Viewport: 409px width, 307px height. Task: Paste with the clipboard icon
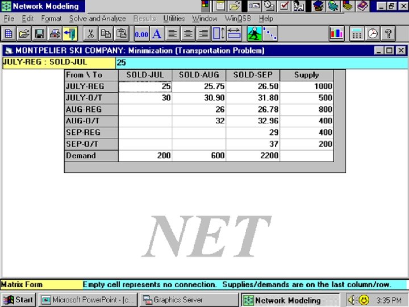pyautogui.click(x=122, y=34)
